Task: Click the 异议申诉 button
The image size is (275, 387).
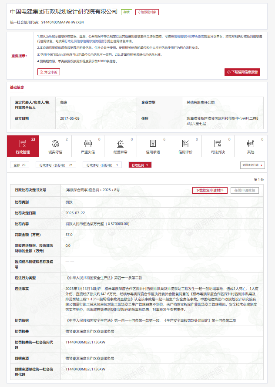Action: pyautogui.click(x=49, y=72)
